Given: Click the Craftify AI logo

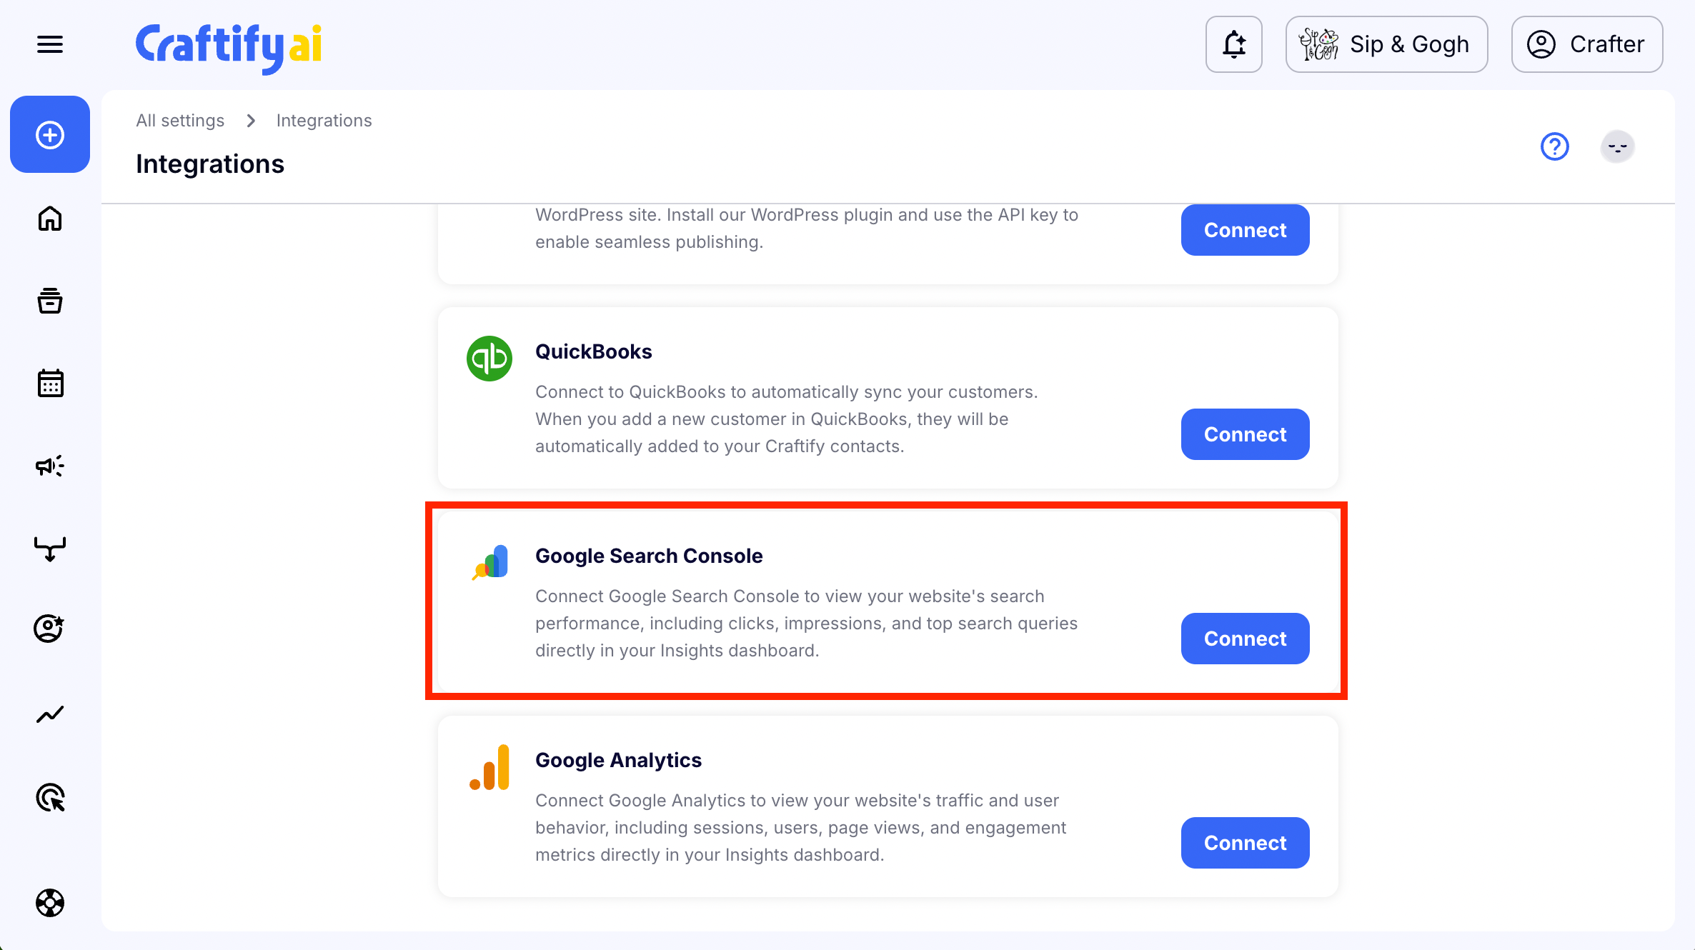Looking at the screenshot, I should pos(229,47).
